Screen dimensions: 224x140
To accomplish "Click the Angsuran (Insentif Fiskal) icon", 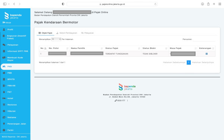I will pos(4,36).
